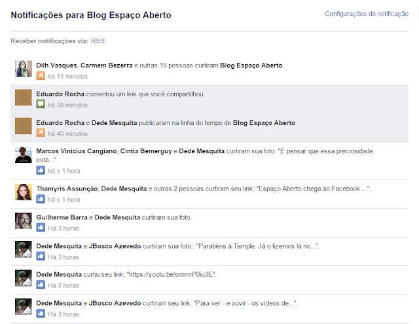Screen dimensions: 419x324
Task: Open Carmem Bezerra name link
Action: (x=106, y=65)
